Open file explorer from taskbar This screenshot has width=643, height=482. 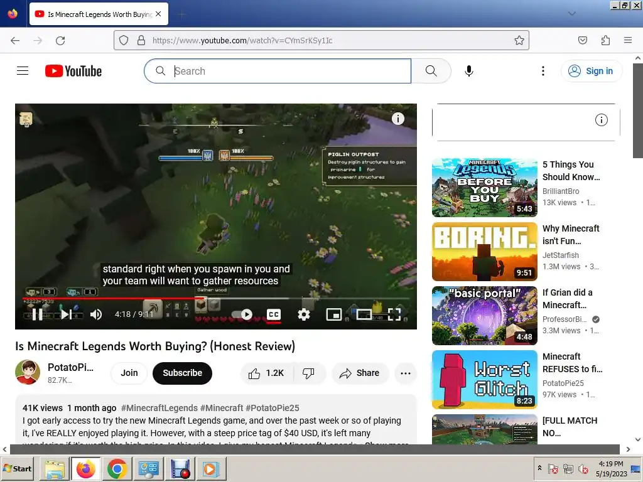coord(55,468)
